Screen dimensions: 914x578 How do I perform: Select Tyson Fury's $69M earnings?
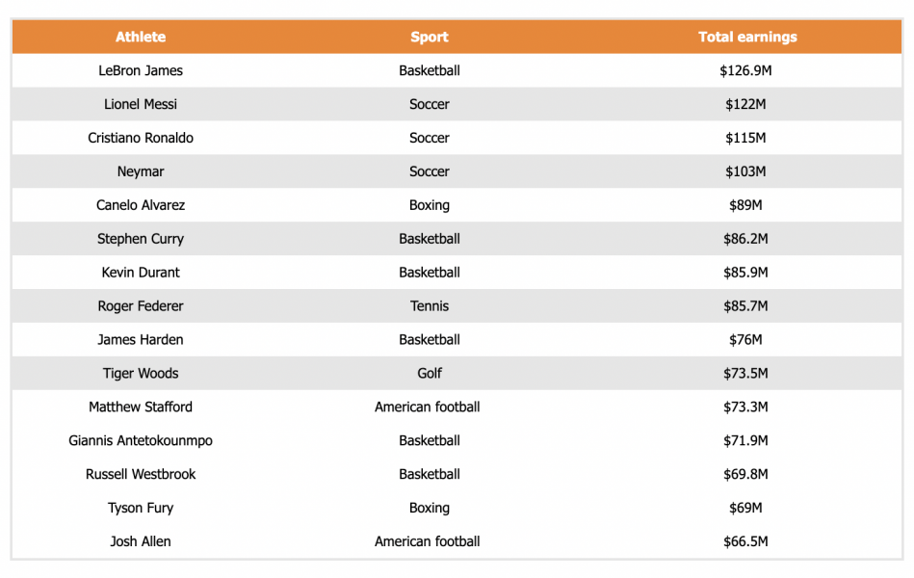[745, 508]
